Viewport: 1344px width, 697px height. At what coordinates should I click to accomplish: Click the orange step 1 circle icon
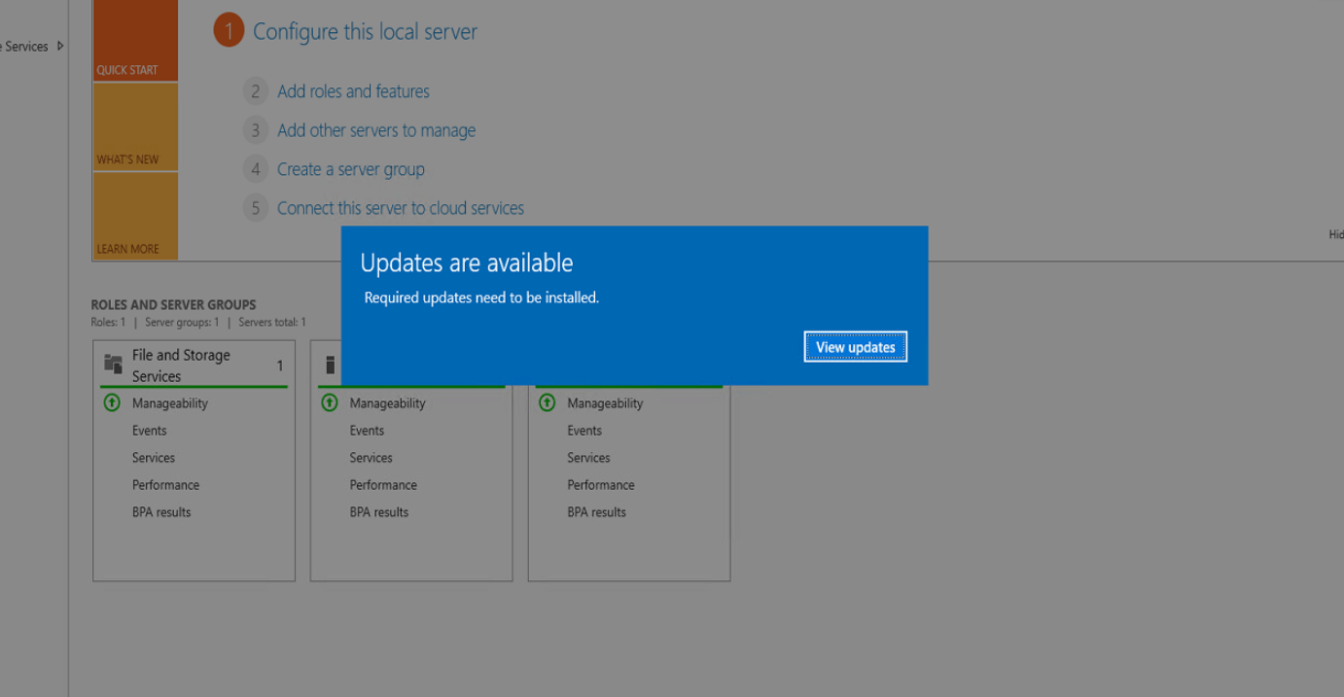tap(228, 30)
